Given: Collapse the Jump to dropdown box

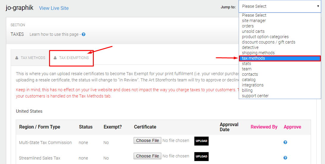Looking at the screenshot, I should pos(280,6).
